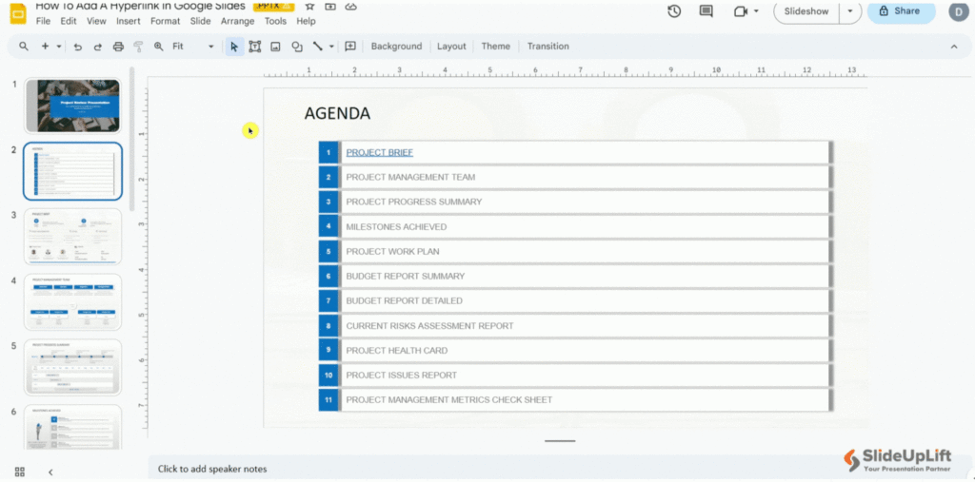
Task: Open the Tools menu
Action: 275,21
